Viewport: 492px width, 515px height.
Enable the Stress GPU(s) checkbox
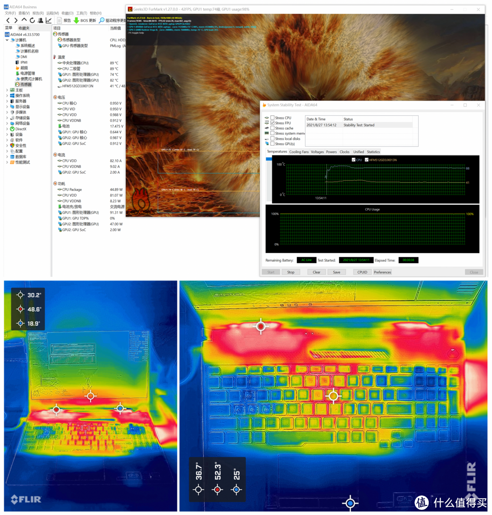tap(272, 144)
